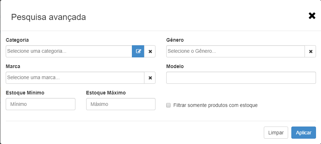321x144 pixels.
Task: Click the Estoque Máximo label
Action: pos(106,93)
